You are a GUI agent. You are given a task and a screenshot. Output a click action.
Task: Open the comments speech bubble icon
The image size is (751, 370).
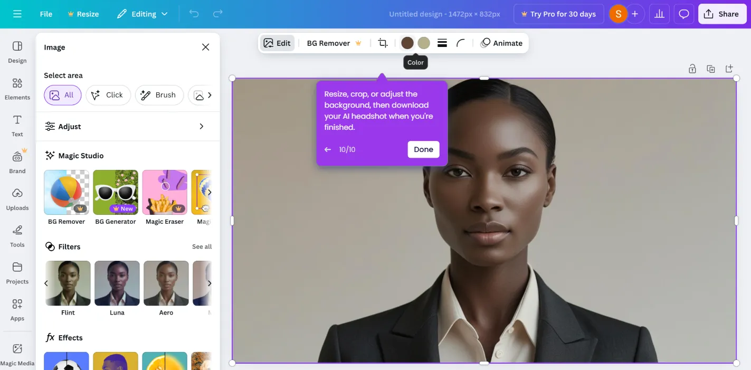tap(684, 14)
